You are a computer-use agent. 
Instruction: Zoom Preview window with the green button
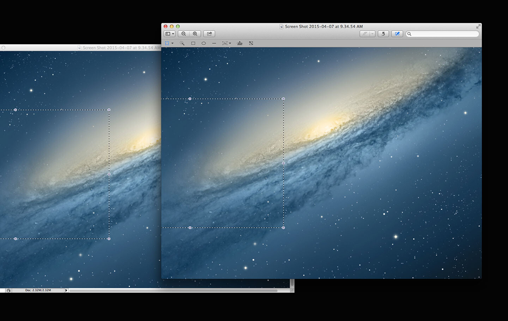point(178,26)
